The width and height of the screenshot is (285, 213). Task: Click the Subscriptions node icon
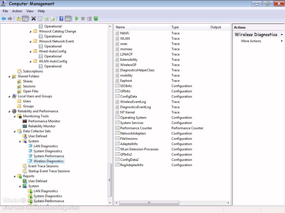[x=19, y=71]
